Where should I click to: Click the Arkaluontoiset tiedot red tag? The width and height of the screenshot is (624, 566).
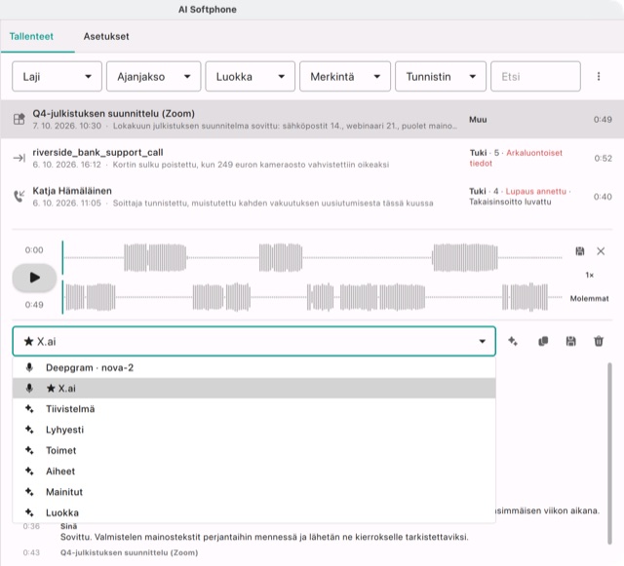pos(516,158)
